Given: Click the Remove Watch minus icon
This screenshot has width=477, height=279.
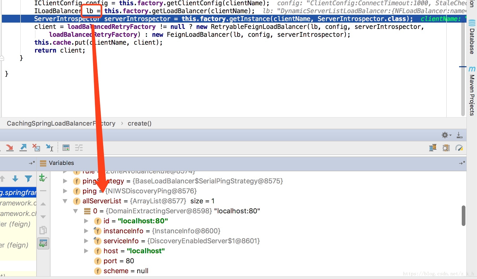Looking at the screenshot, I should tap(43, 191).
